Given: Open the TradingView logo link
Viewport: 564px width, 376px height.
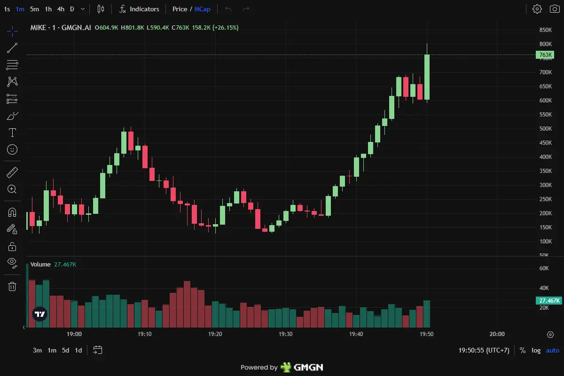Looking at the screenshot, I should 40,314.
